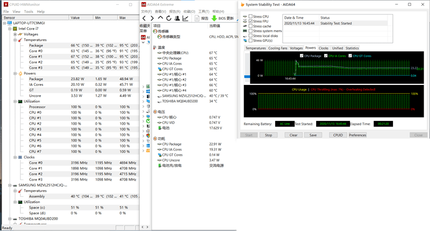Open the user icon in AIDA64 toolbar
Screen dimensions: 430x231
177,18
